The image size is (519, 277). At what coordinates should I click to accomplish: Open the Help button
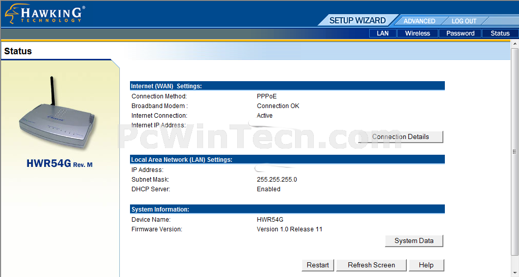(426, 265)
